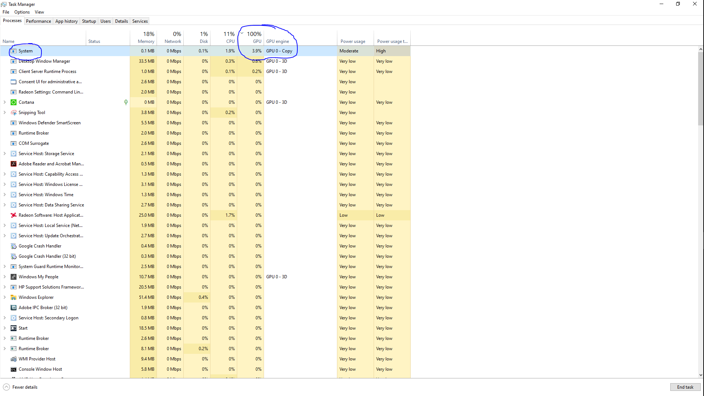Click the Google Crash Handler (32 bit) icon
This screenshot has height=396, width=704.
tap(14, 256)
